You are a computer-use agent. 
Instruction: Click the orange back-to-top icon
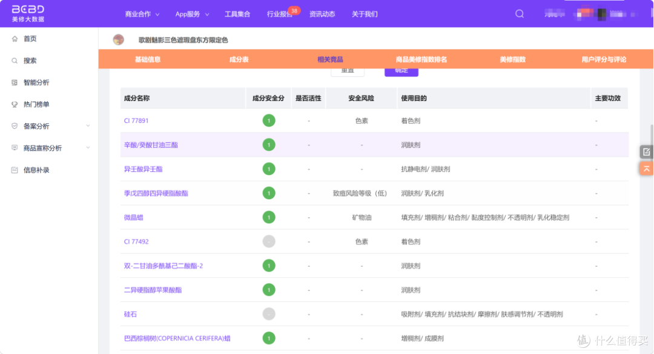click(x=646, y=168)
